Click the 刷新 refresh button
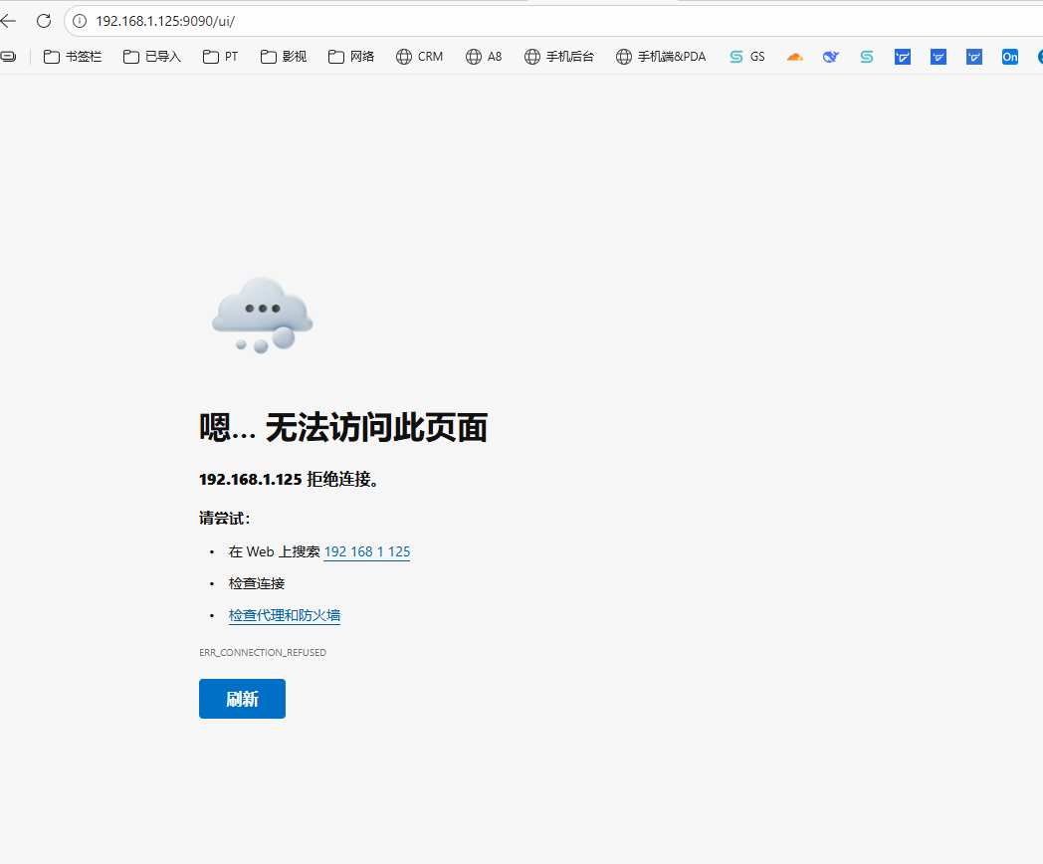This screenshot has width=1043, height=864. [x=242, y=698]
